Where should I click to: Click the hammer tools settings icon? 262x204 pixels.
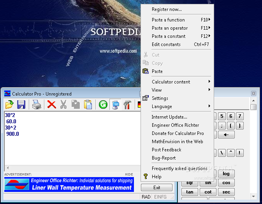point(127,105)
